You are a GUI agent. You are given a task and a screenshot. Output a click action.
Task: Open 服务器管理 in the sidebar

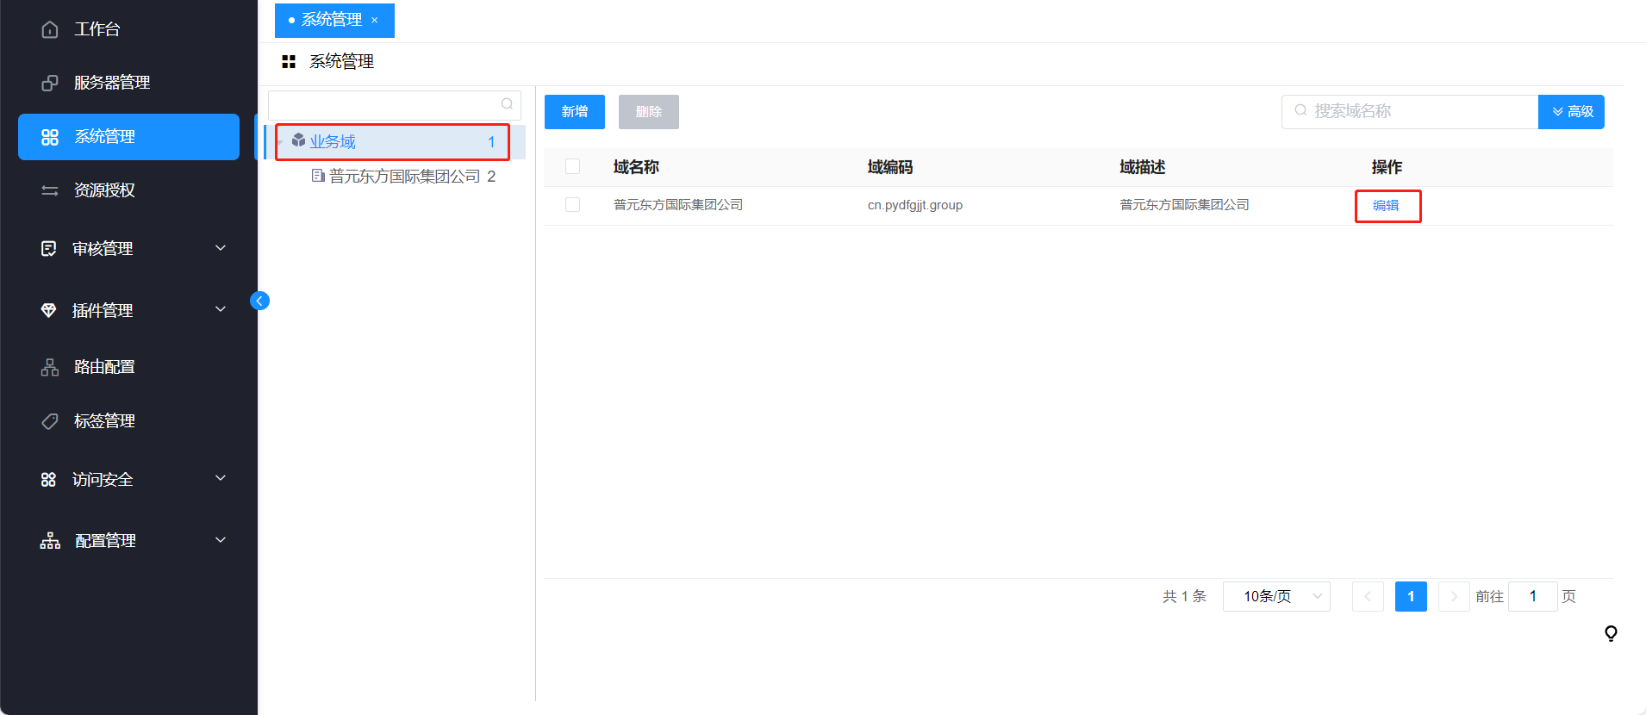point(112,83)
